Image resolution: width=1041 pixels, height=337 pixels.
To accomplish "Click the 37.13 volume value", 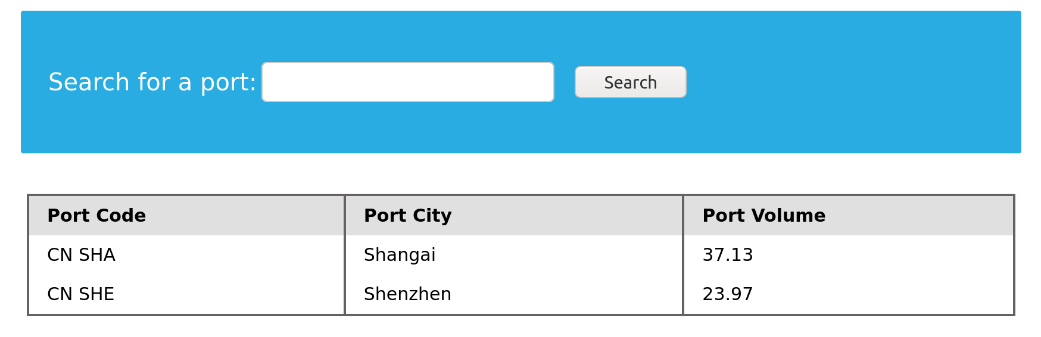I will tap(728, 255).
